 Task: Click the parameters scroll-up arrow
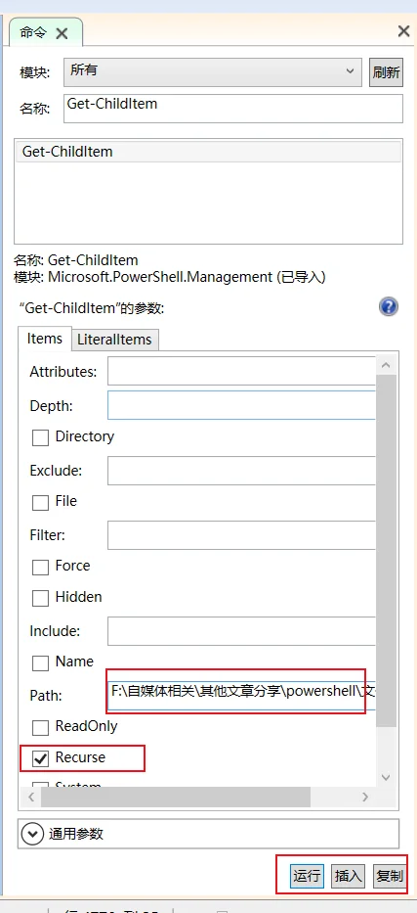[386, 366]
